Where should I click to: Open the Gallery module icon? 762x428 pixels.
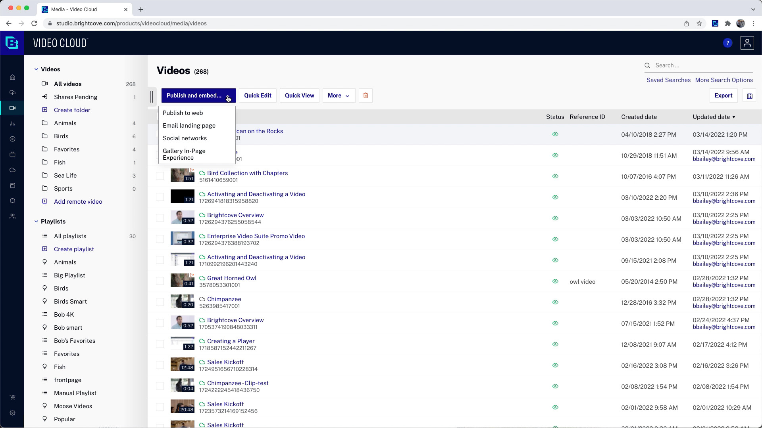12,185
